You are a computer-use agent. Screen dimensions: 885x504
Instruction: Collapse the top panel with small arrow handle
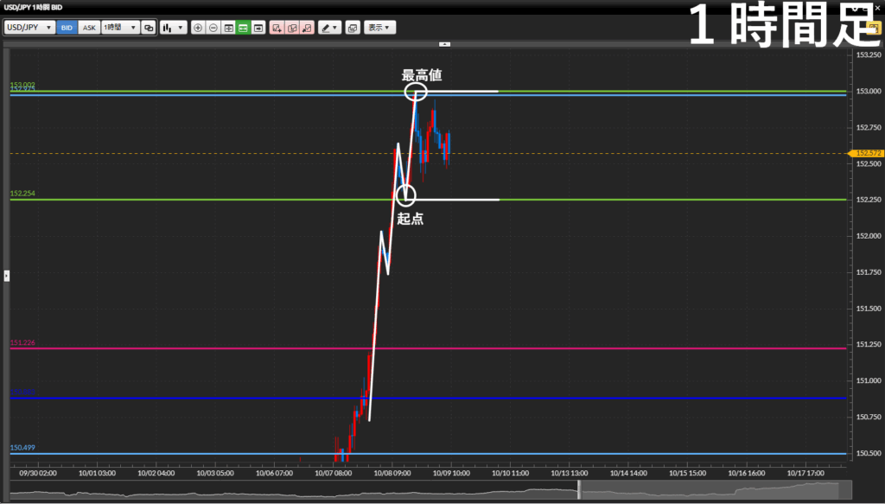coord(444,43)
